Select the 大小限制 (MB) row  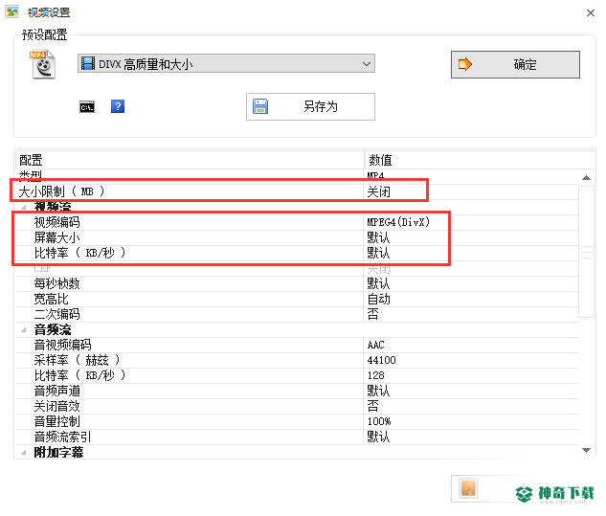(297, 191)
